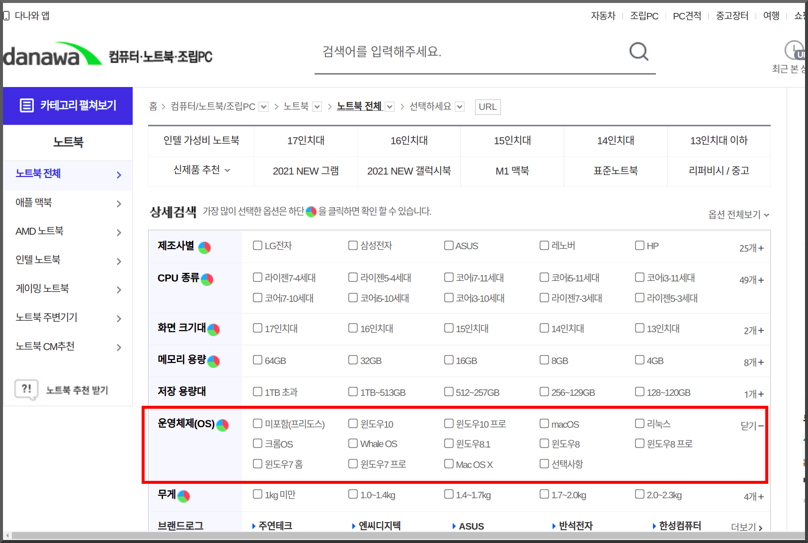Image resolution: width=808 pixels, height=543 pixels.
Task: Expand 4개+ more weight options
Action: (x=754, y=496)
